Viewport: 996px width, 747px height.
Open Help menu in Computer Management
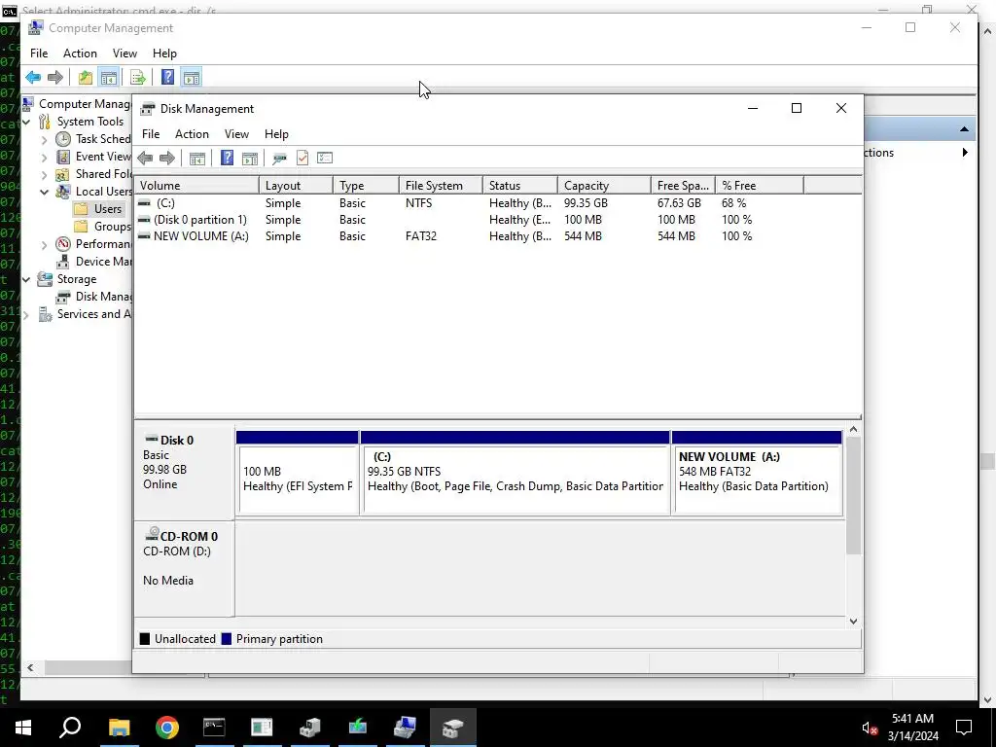(x=164, y=53)
